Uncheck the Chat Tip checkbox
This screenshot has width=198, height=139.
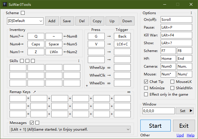[x=146, y=81]
